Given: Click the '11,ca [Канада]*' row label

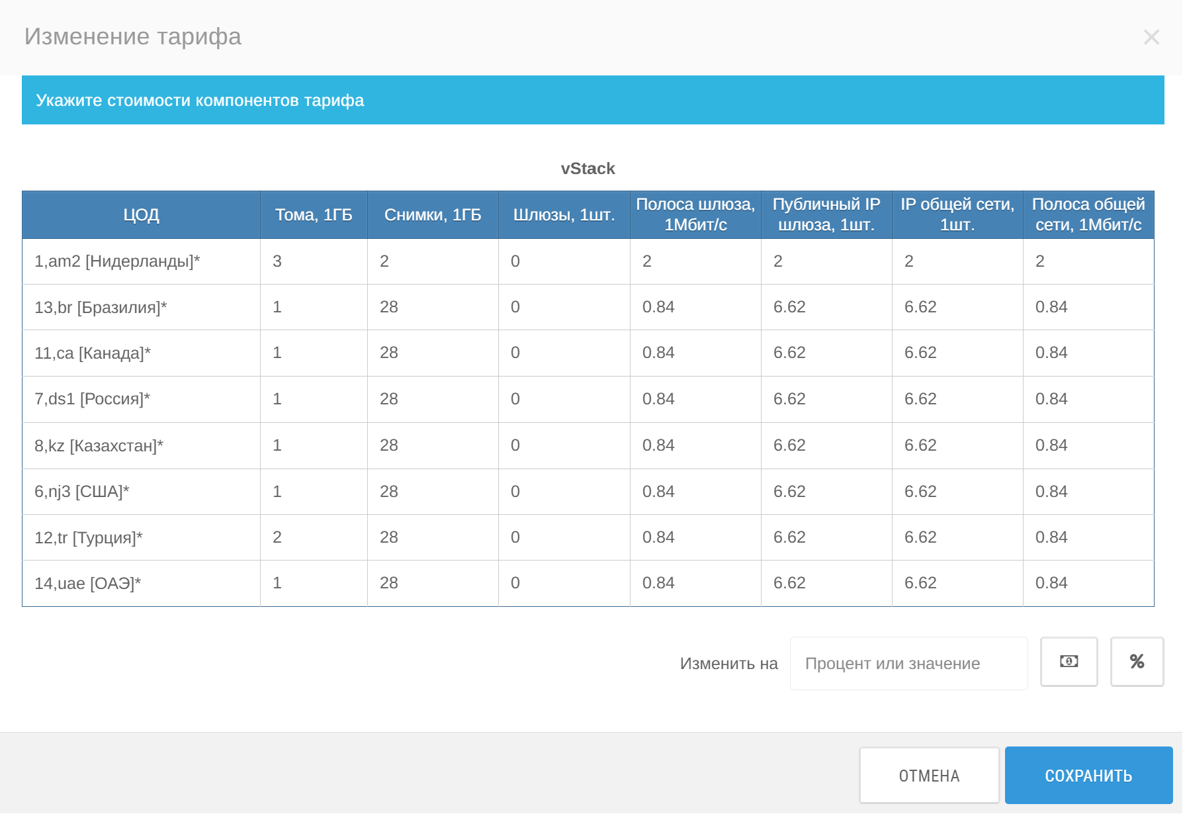Looking at the screenshot, I should [93, 353].
